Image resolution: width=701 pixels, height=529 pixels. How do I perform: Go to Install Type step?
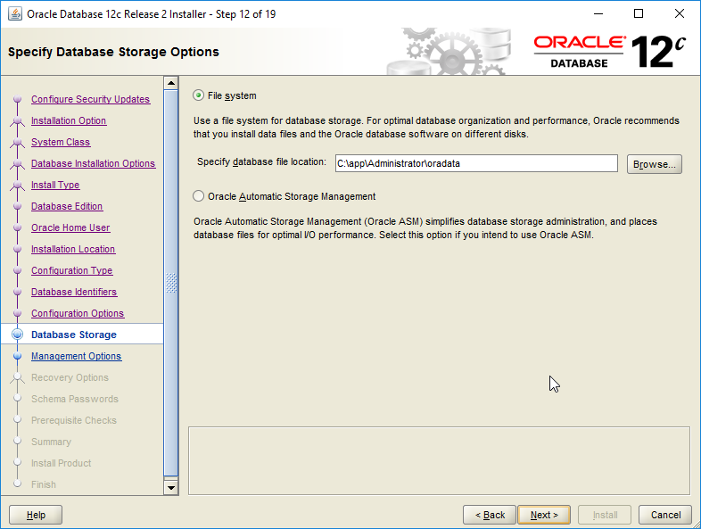(x=55, y=186)
